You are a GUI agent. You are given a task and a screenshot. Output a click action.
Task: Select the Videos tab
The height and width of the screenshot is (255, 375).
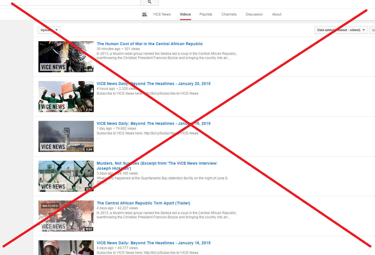click(185, 14)
